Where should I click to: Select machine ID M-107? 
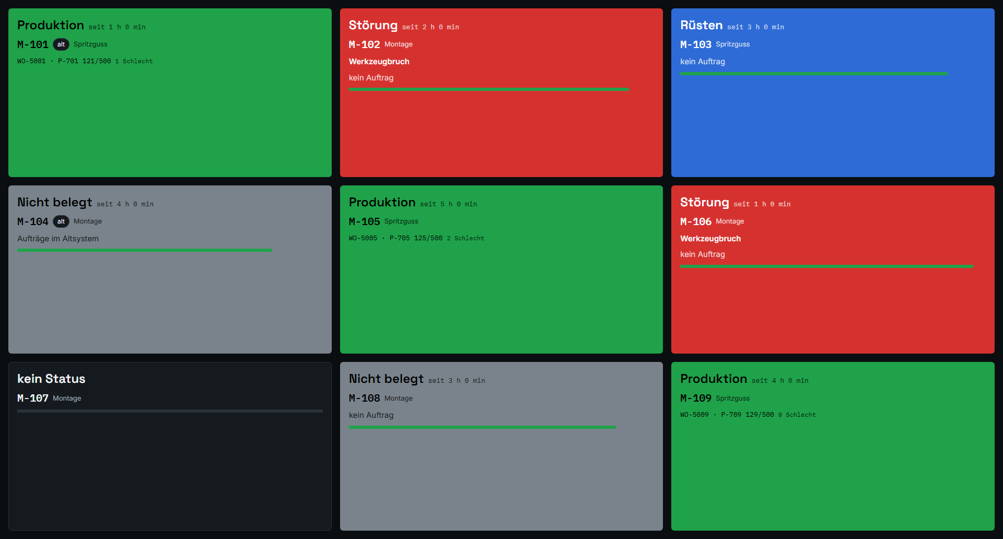[33, 398]
